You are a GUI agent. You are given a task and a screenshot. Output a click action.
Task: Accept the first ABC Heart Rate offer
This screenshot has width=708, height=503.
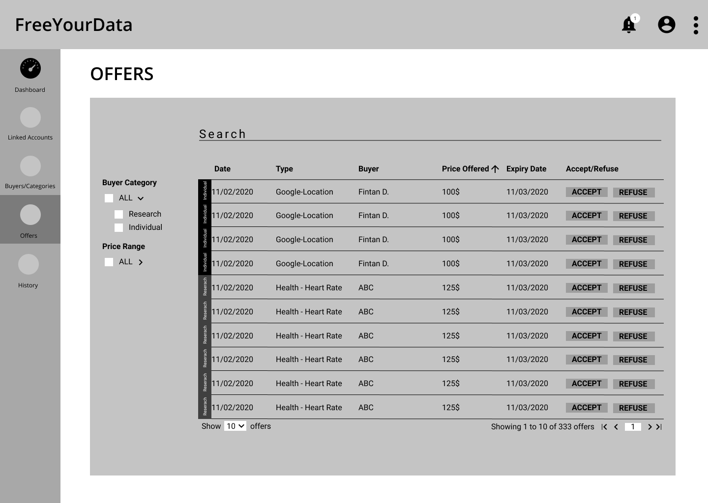pos(587,288)
